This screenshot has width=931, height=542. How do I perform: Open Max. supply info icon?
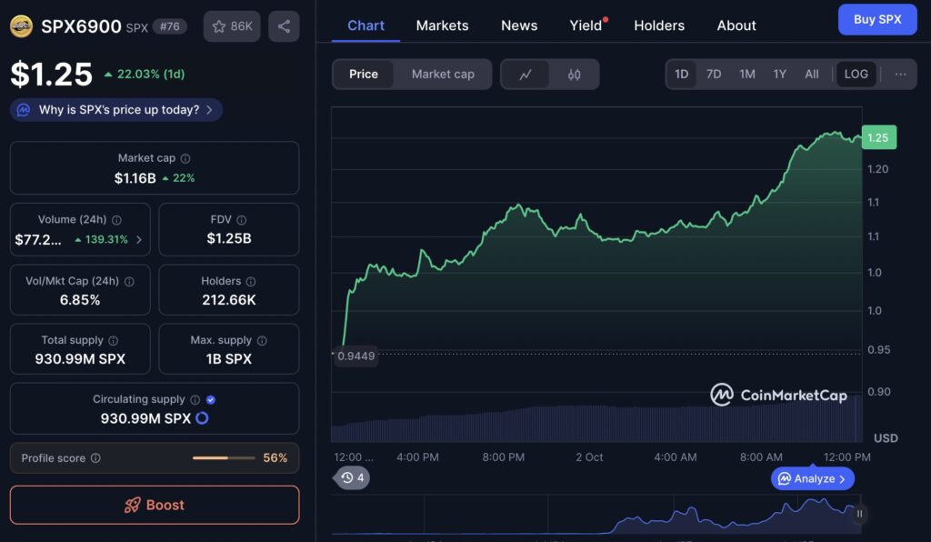[262, 340]
